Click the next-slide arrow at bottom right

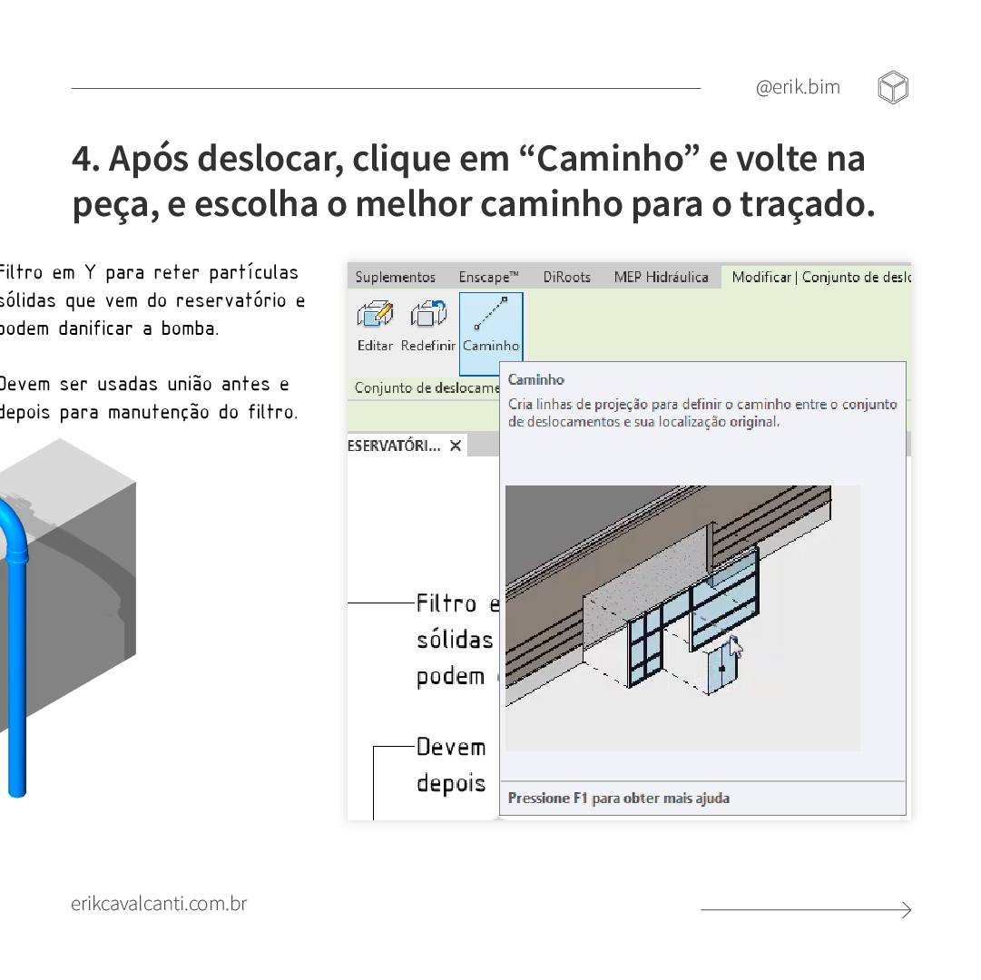tap(806, 910)
